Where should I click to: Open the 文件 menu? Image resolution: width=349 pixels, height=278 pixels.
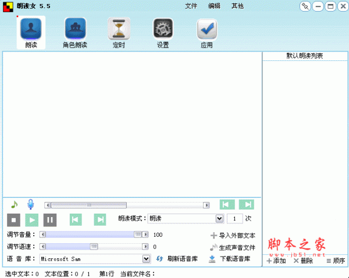click(191, 6)
